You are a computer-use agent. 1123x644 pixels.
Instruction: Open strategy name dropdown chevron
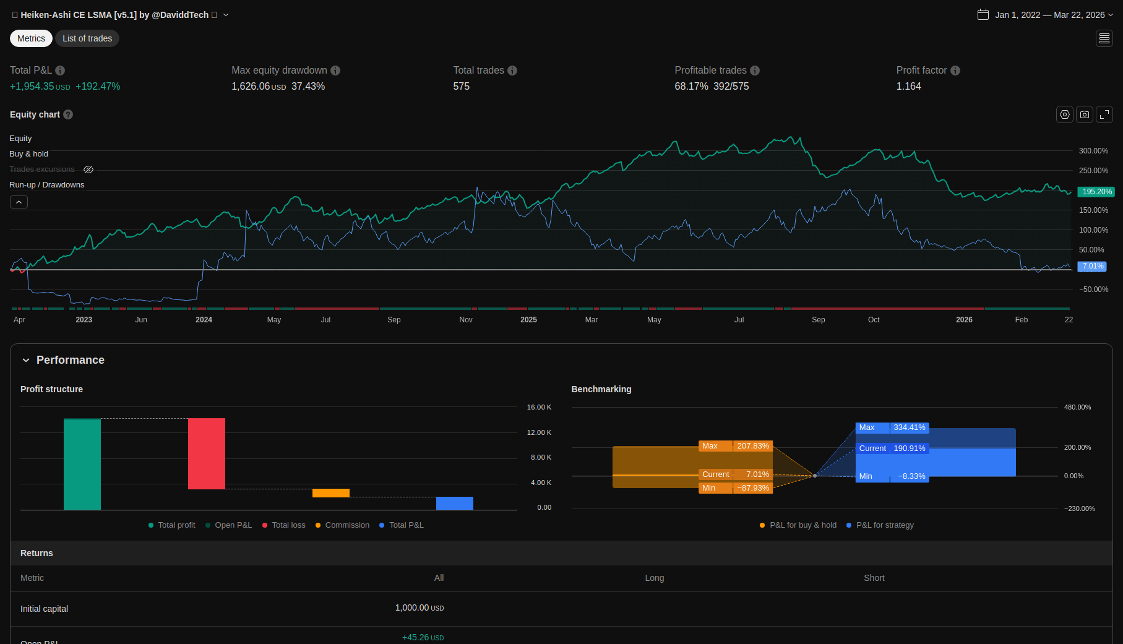point(226,15)
